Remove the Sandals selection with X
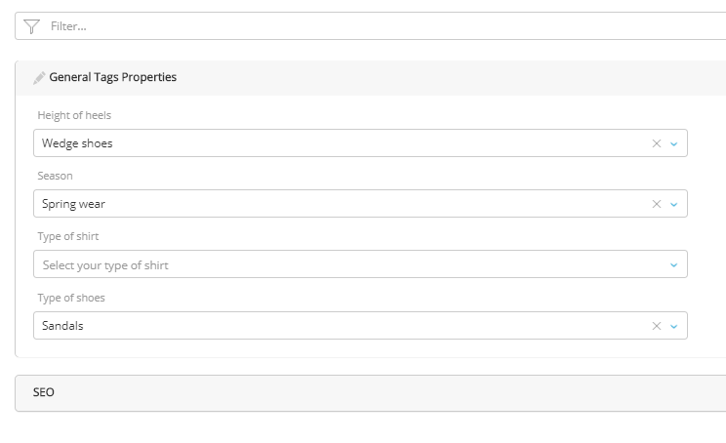Image resolution: width=726 pixels, height=443 pixels. (657, 326)
